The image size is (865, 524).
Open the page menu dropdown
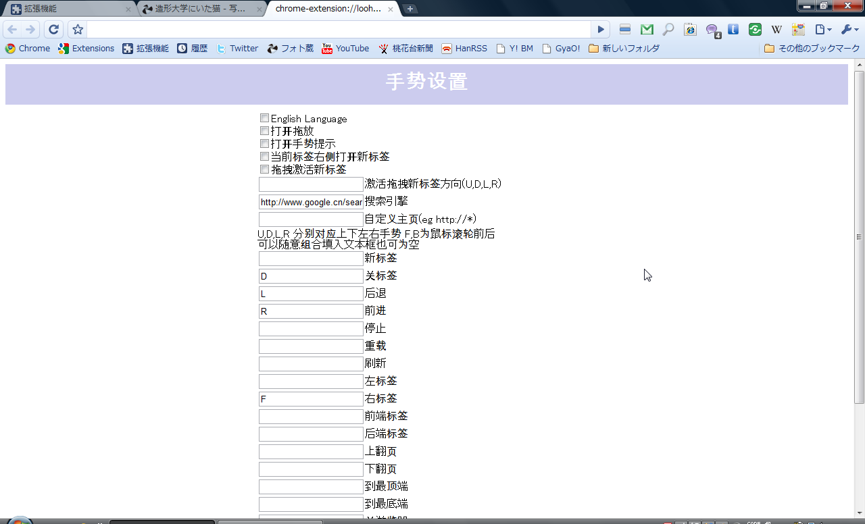(823, 30)
